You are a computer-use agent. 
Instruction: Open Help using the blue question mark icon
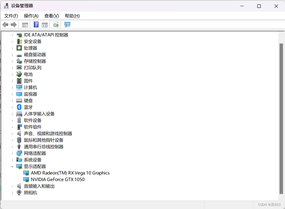click(x=36, y=25)
